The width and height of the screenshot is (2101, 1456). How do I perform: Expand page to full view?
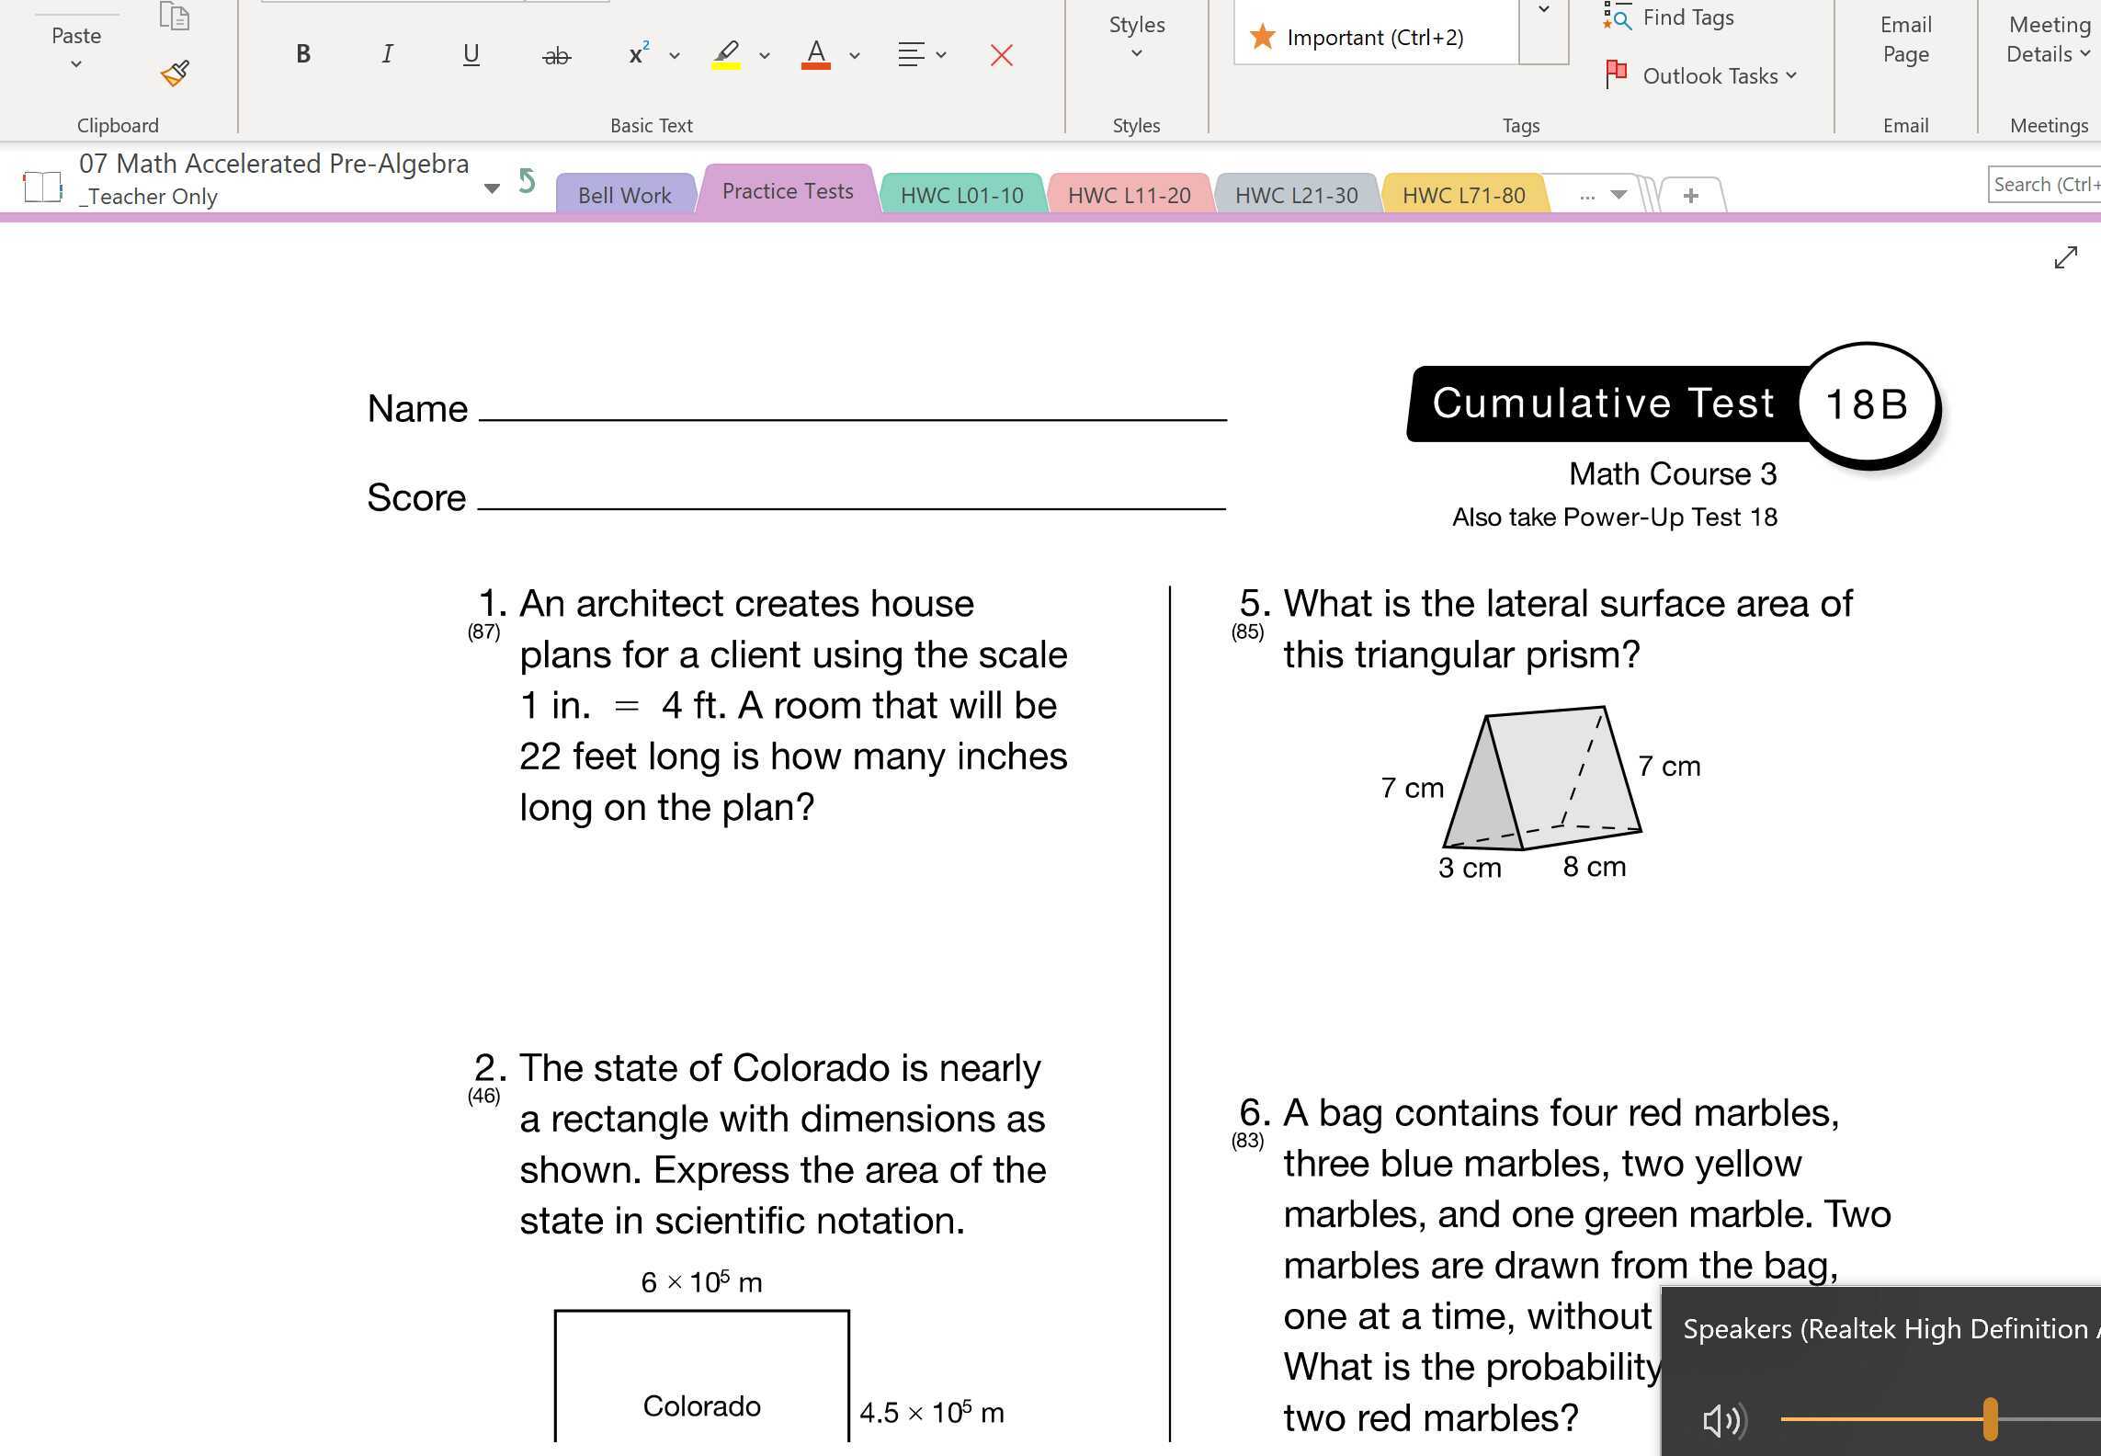(2065, 257)
